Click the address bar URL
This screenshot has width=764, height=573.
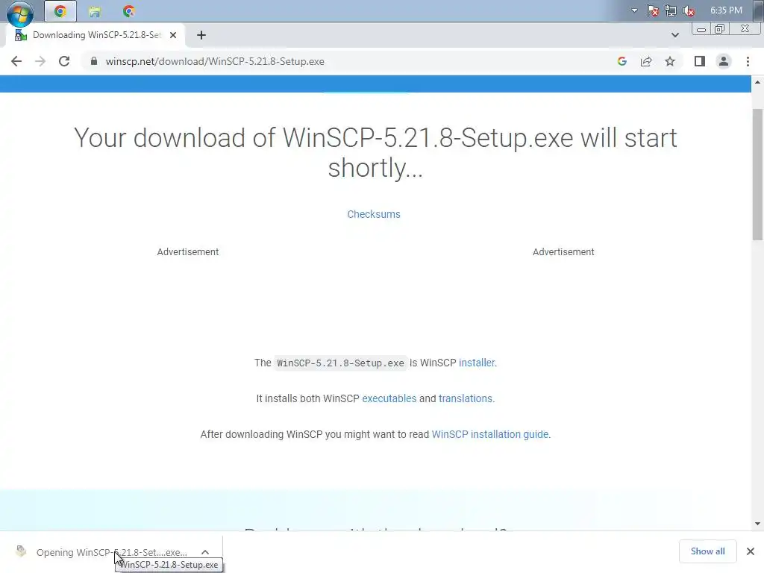click(215, 61)
